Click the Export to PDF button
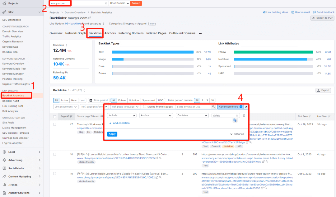Screen dimensions: 336x197 coord(323,18)
